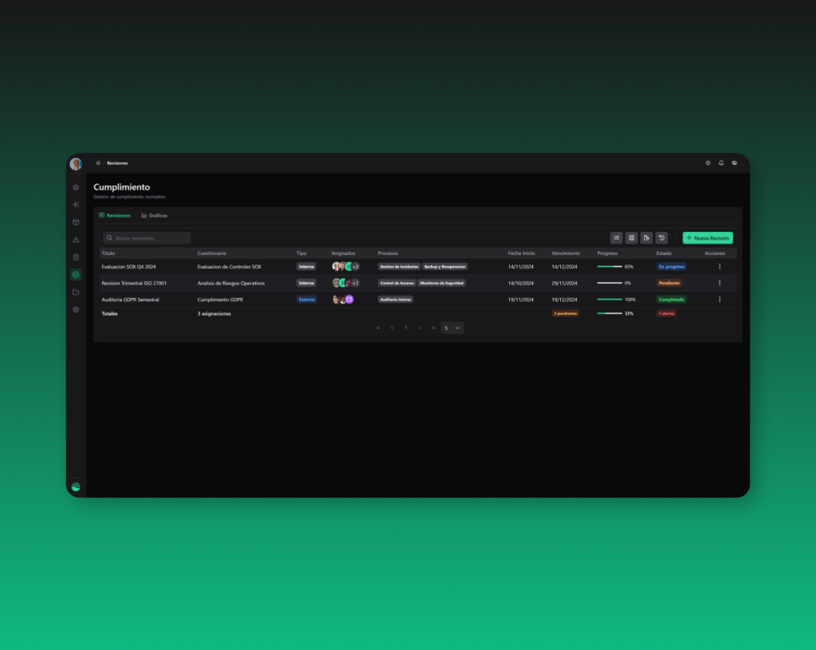Select the Revisiones tab

pos(115,215)
